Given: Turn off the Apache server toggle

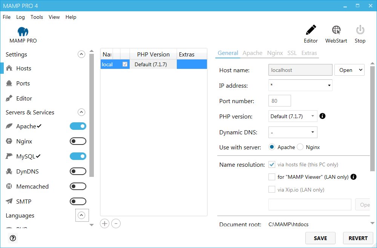Looking at the screenshot, I should click(x=78, y=126).
